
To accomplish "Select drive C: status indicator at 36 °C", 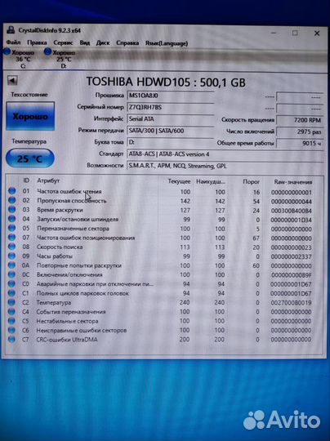I will [x=20, y=59].
